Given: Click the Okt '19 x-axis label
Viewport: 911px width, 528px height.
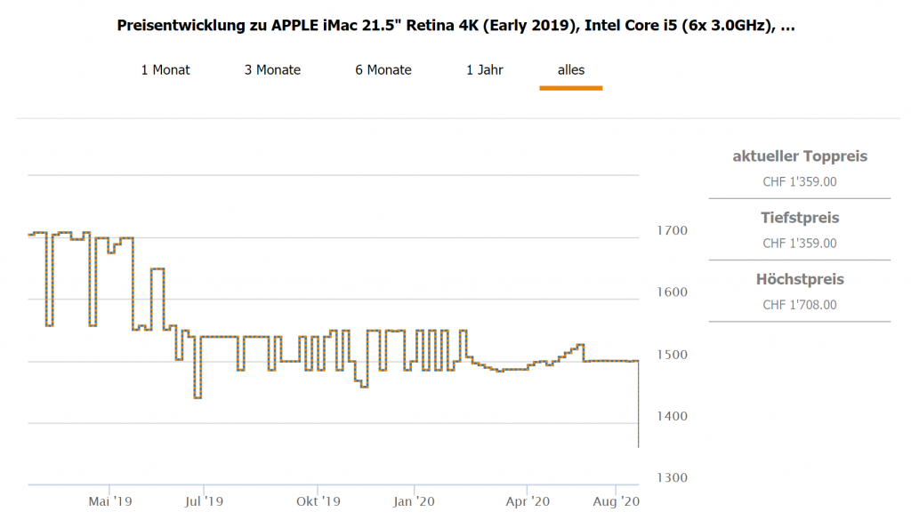Looking at the screenshot, I should pos(318,502).
